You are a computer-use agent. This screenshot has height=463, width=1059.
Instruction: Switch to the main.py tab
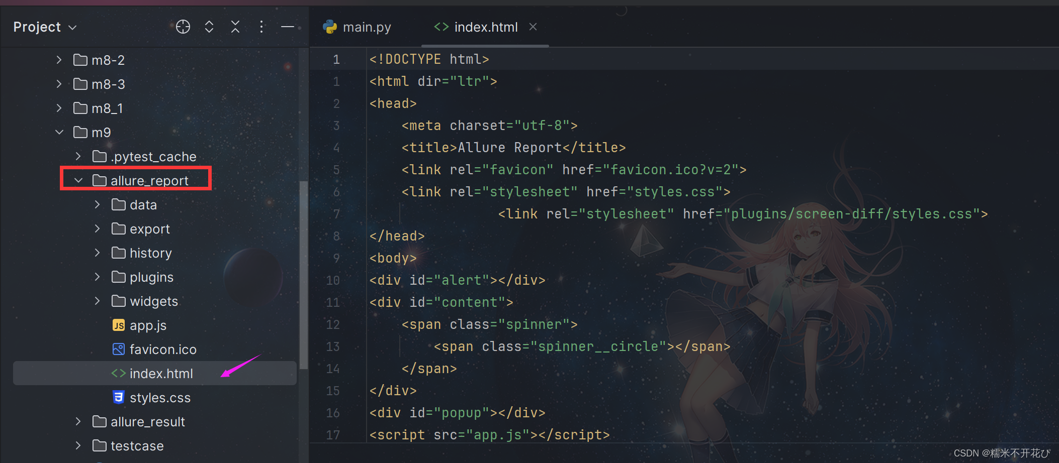coord(357,27)
